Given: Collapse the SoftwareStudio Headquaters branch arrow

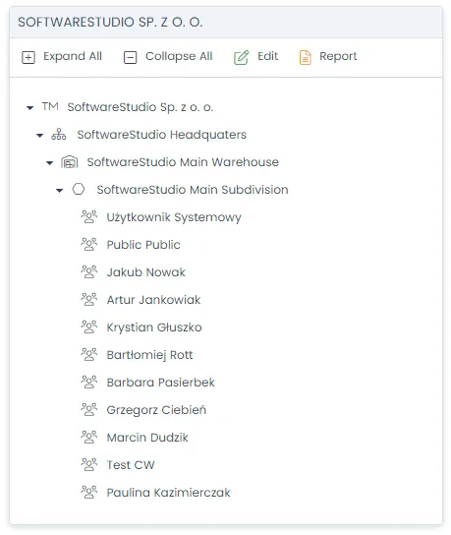Looking at the screenshot, I should pyautogui.click(x=40, y=136).
